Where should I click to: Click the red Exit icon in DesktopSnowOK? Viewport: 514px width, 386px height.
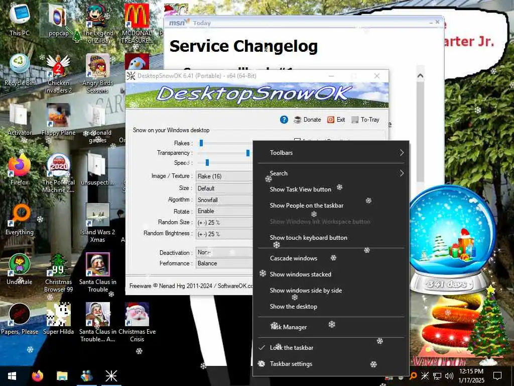pos(330,120)
